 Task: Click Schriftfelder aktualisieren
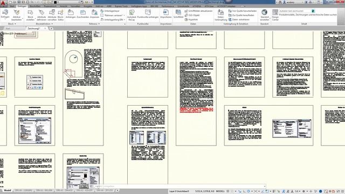coord(198,11)
